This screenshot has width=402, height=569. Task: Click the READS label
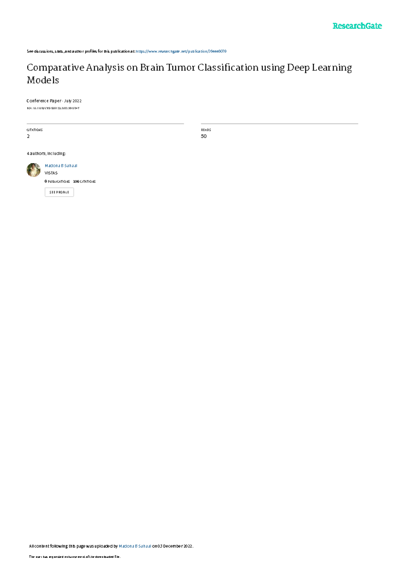(x=206, y=130)
